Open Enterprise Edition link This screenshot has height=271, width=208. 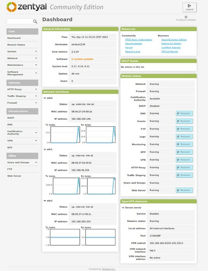click(171, 44)
